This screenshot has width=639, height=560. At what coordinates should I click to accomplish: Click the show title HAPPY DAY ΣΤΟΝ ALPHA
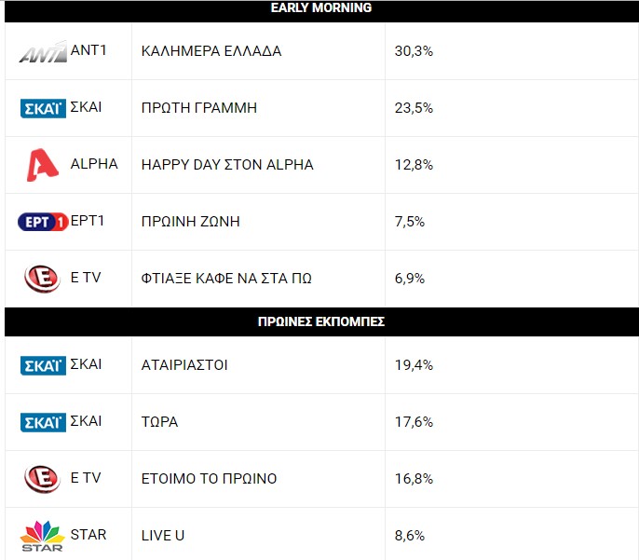click(227, 165)
